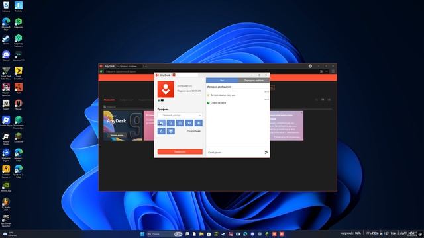This screenshot has height=238, width=424.
Task: Select list view icon in main AnyDesk window
Action: click(x=329, y=100)
